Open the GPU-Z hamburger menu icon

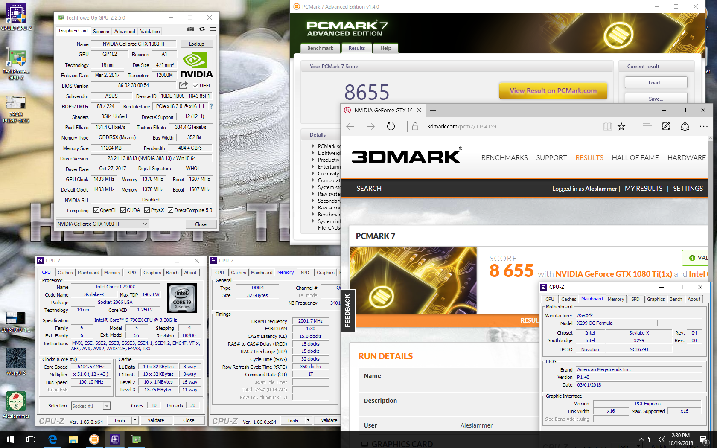[213, 29]
